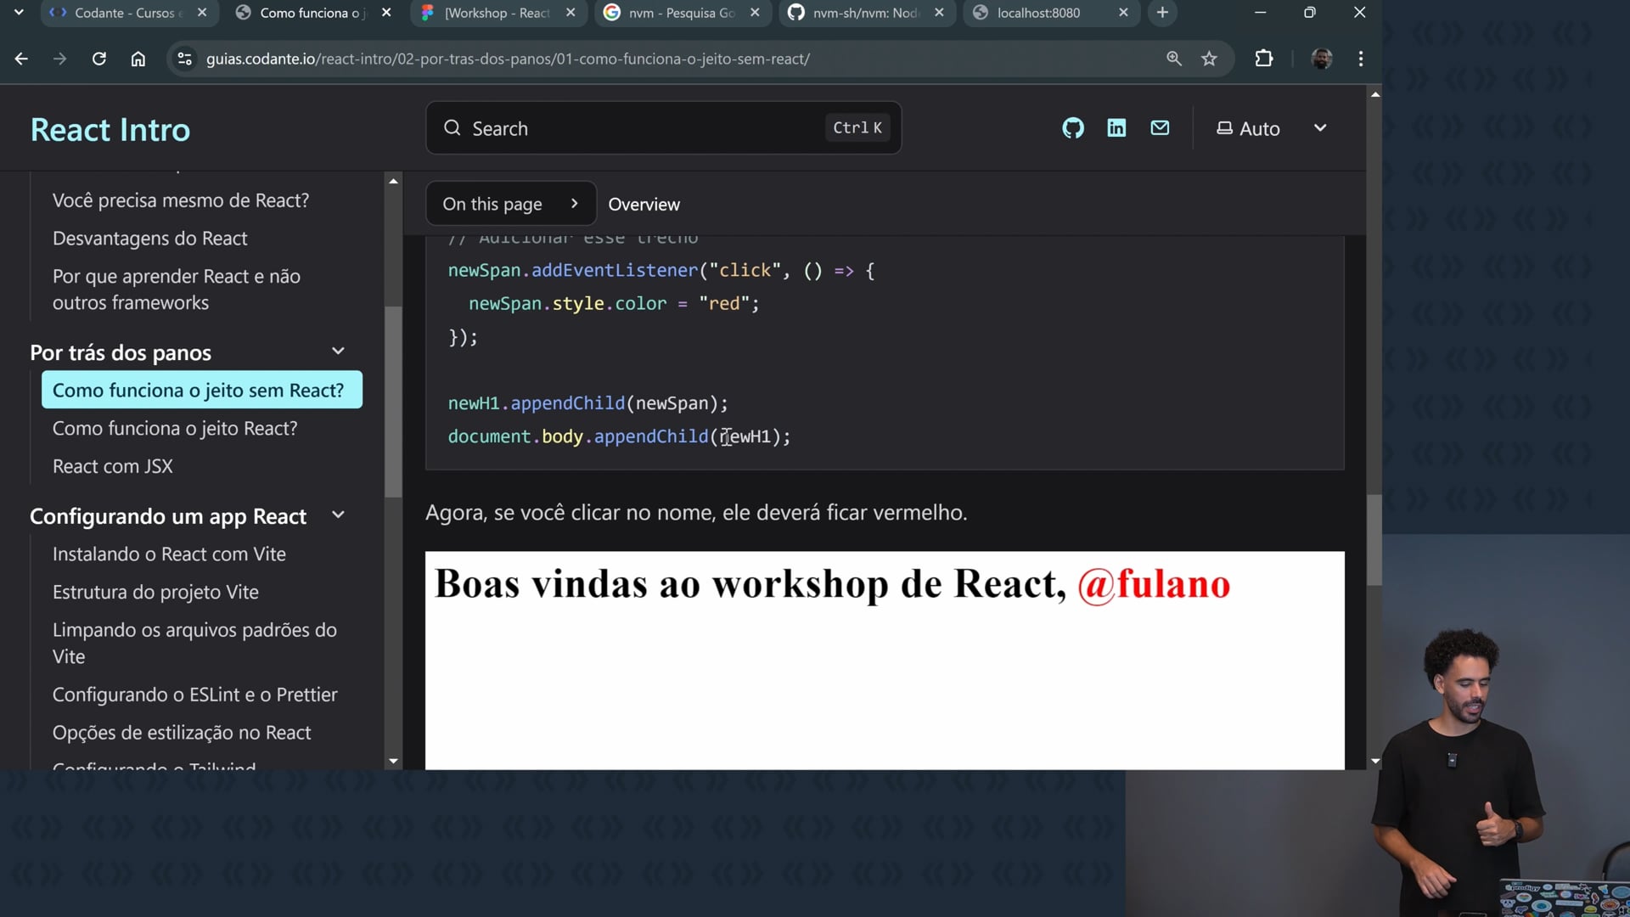
Task: Expand the On this page menu
Action: (510, 204)
